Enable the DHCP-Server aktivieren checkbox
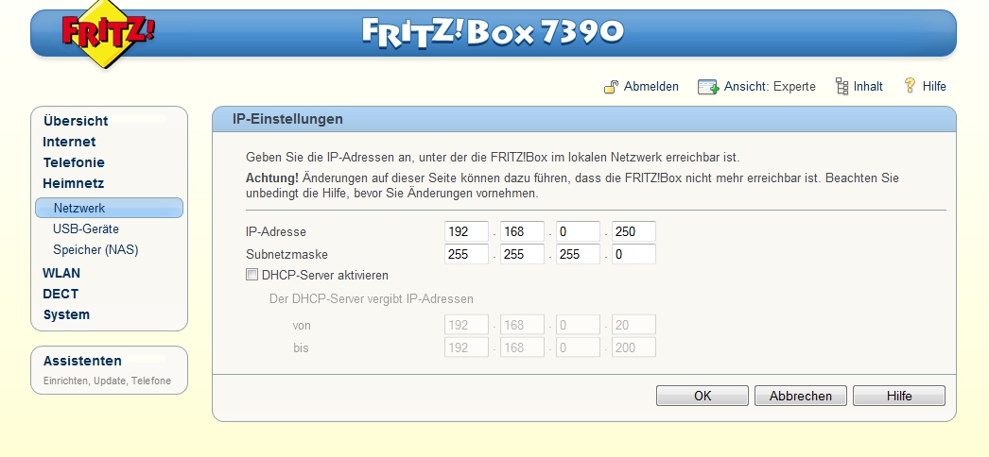 pos(252,275)
